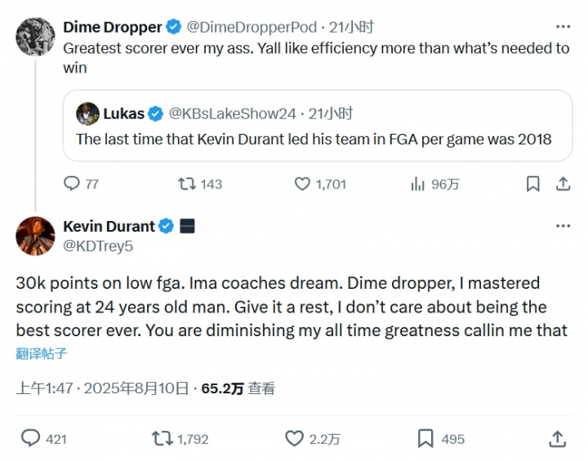
Task: View analytics of Dime Dropper's post
Action: (x=417, y=184)
